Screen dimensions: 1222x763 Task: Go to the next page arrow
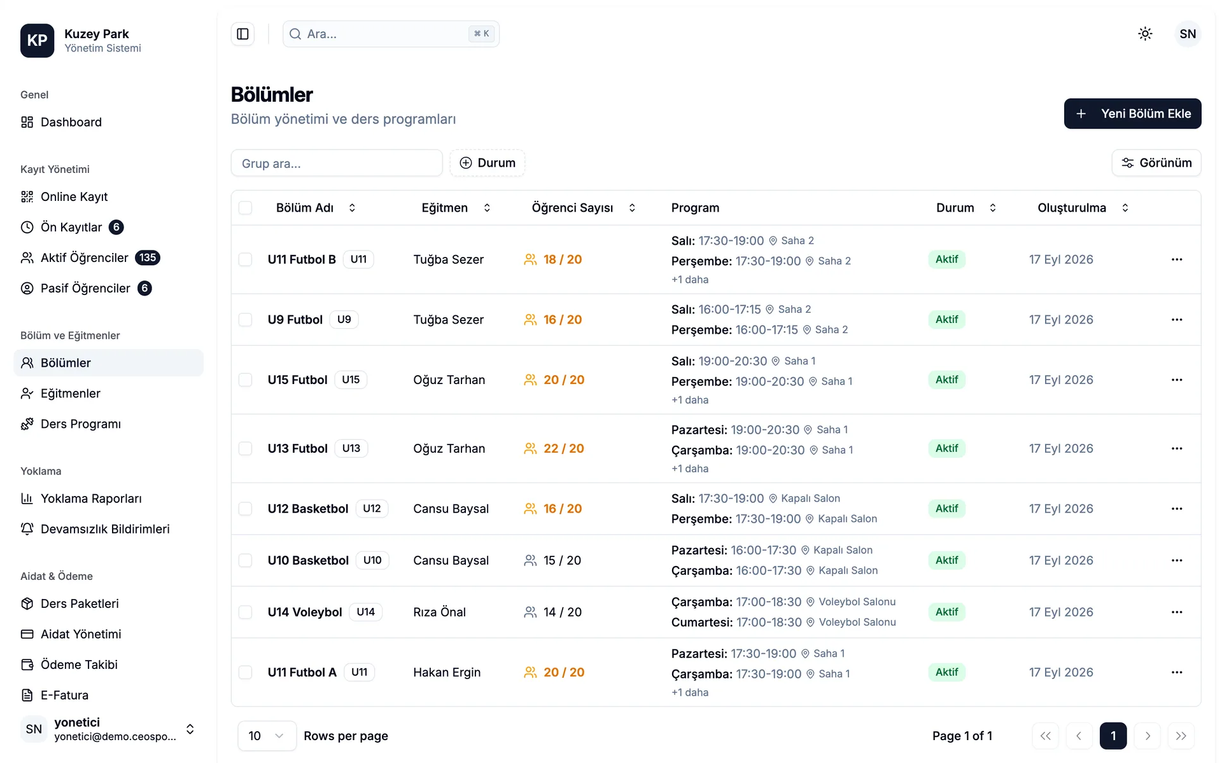pos(1147,736)
